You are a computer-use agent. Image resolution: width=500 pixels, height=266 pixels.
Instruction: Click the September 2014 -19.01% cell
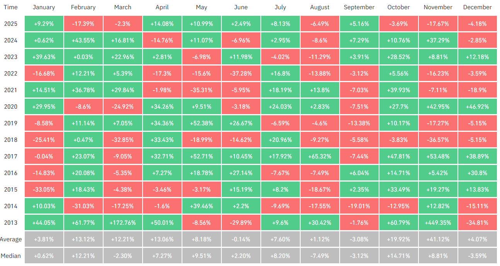pos(359,206)
